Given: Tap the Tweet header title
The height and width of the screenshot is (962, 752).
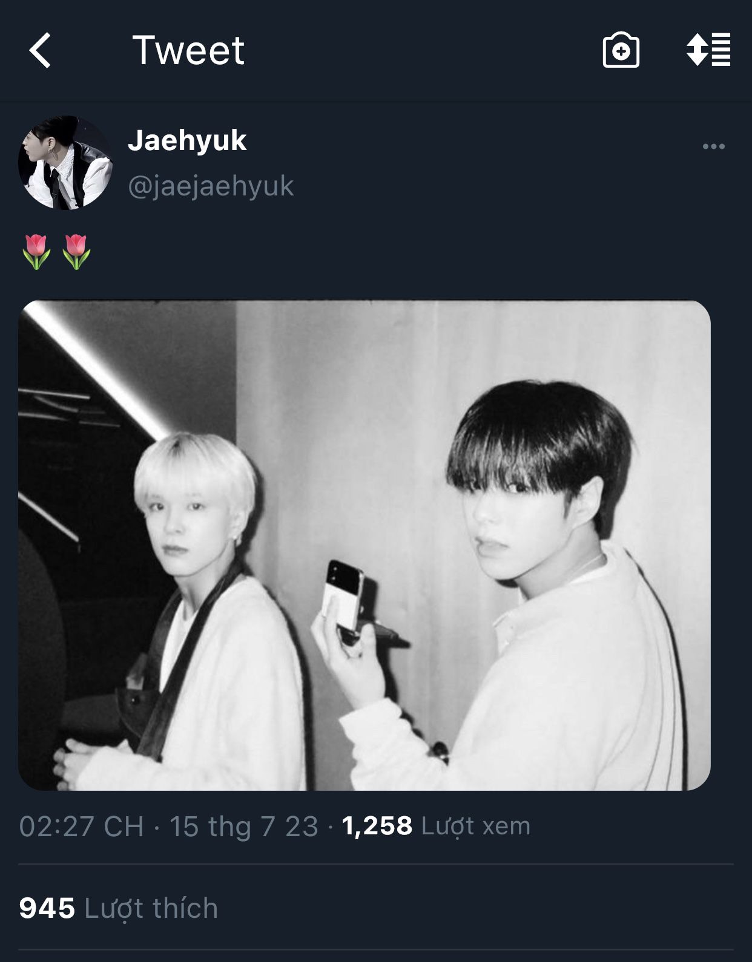Looking at the screenshot, I should (x=188, y=50).
